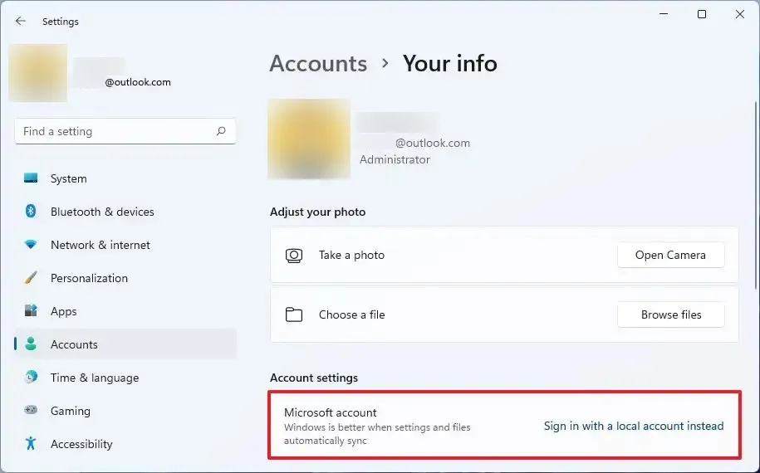Screen dimensions: 760x473
Task: Click the Choose a file label
Action: pos(351,315)
